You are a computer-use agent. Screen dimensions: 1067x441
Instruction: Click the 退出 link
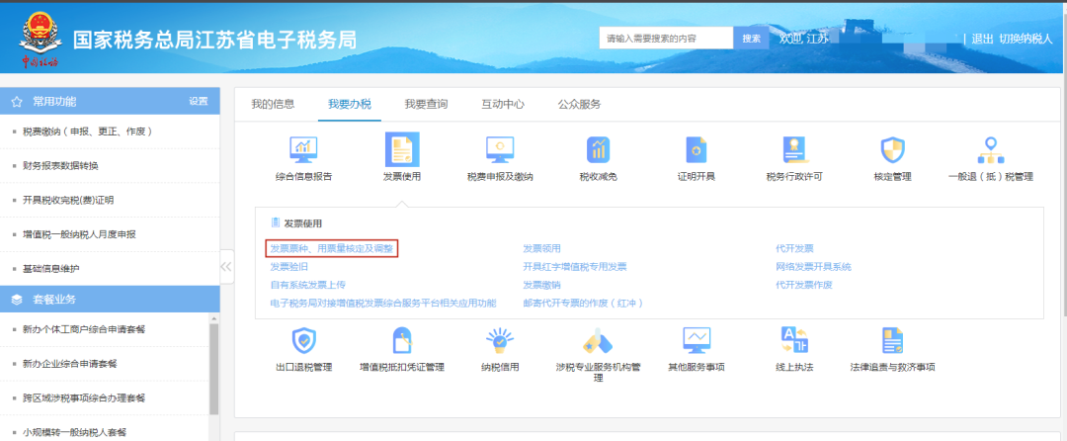point(982,39)
